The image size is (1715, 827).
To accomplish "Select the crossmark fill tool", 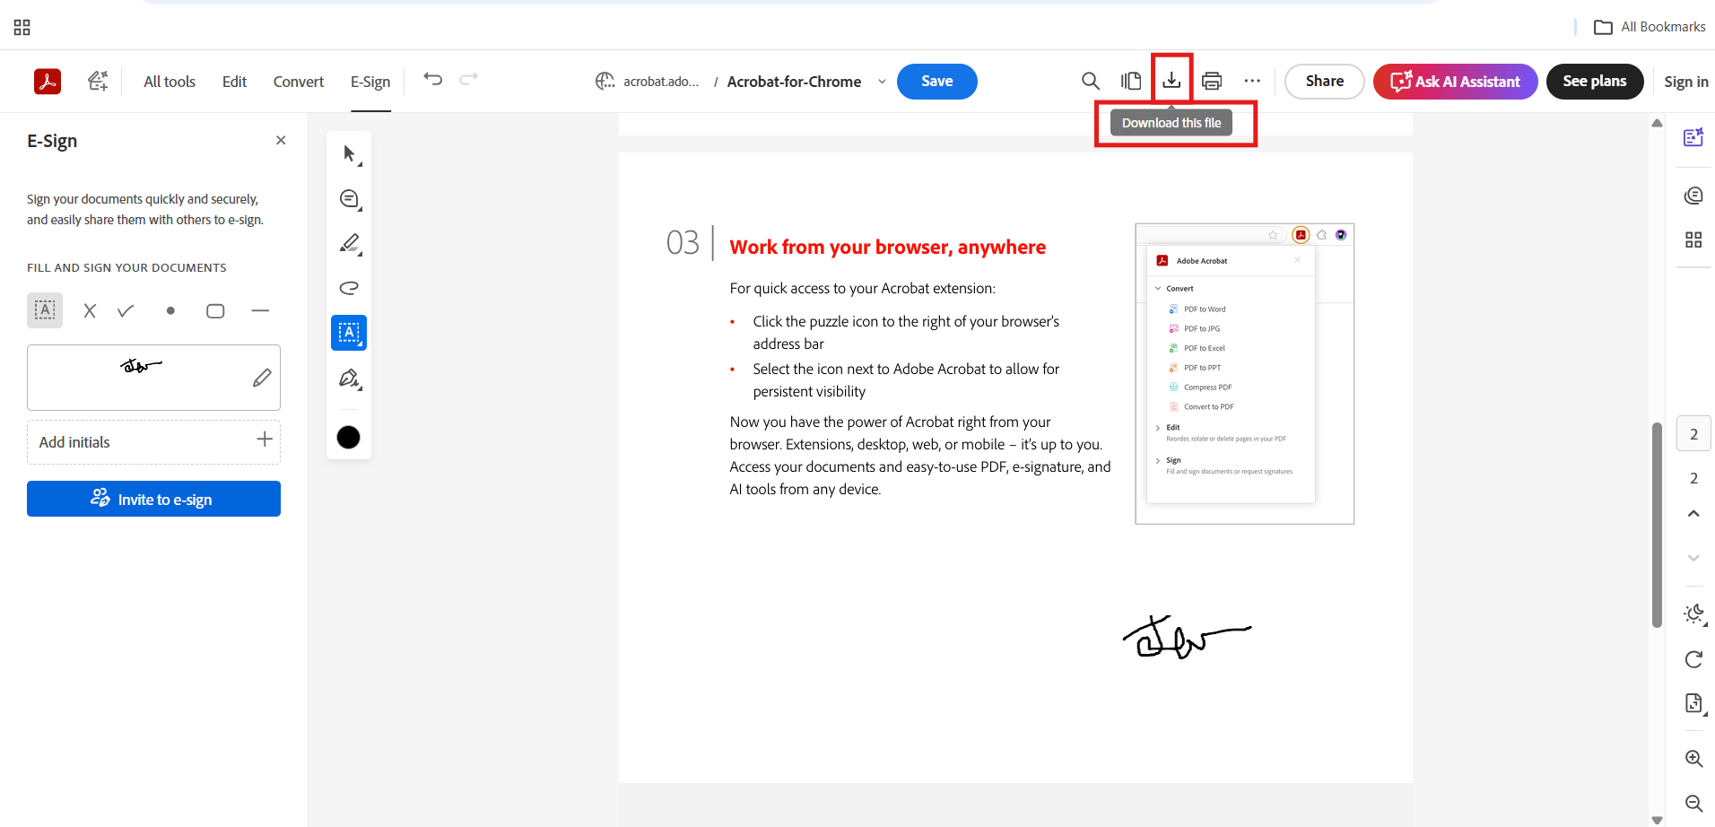I will pos(90,311).
